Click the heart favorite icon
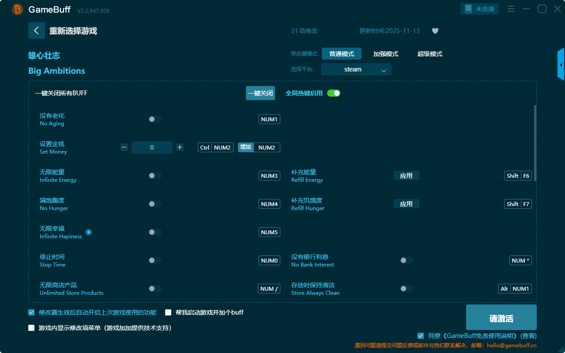 pos(435,31)
